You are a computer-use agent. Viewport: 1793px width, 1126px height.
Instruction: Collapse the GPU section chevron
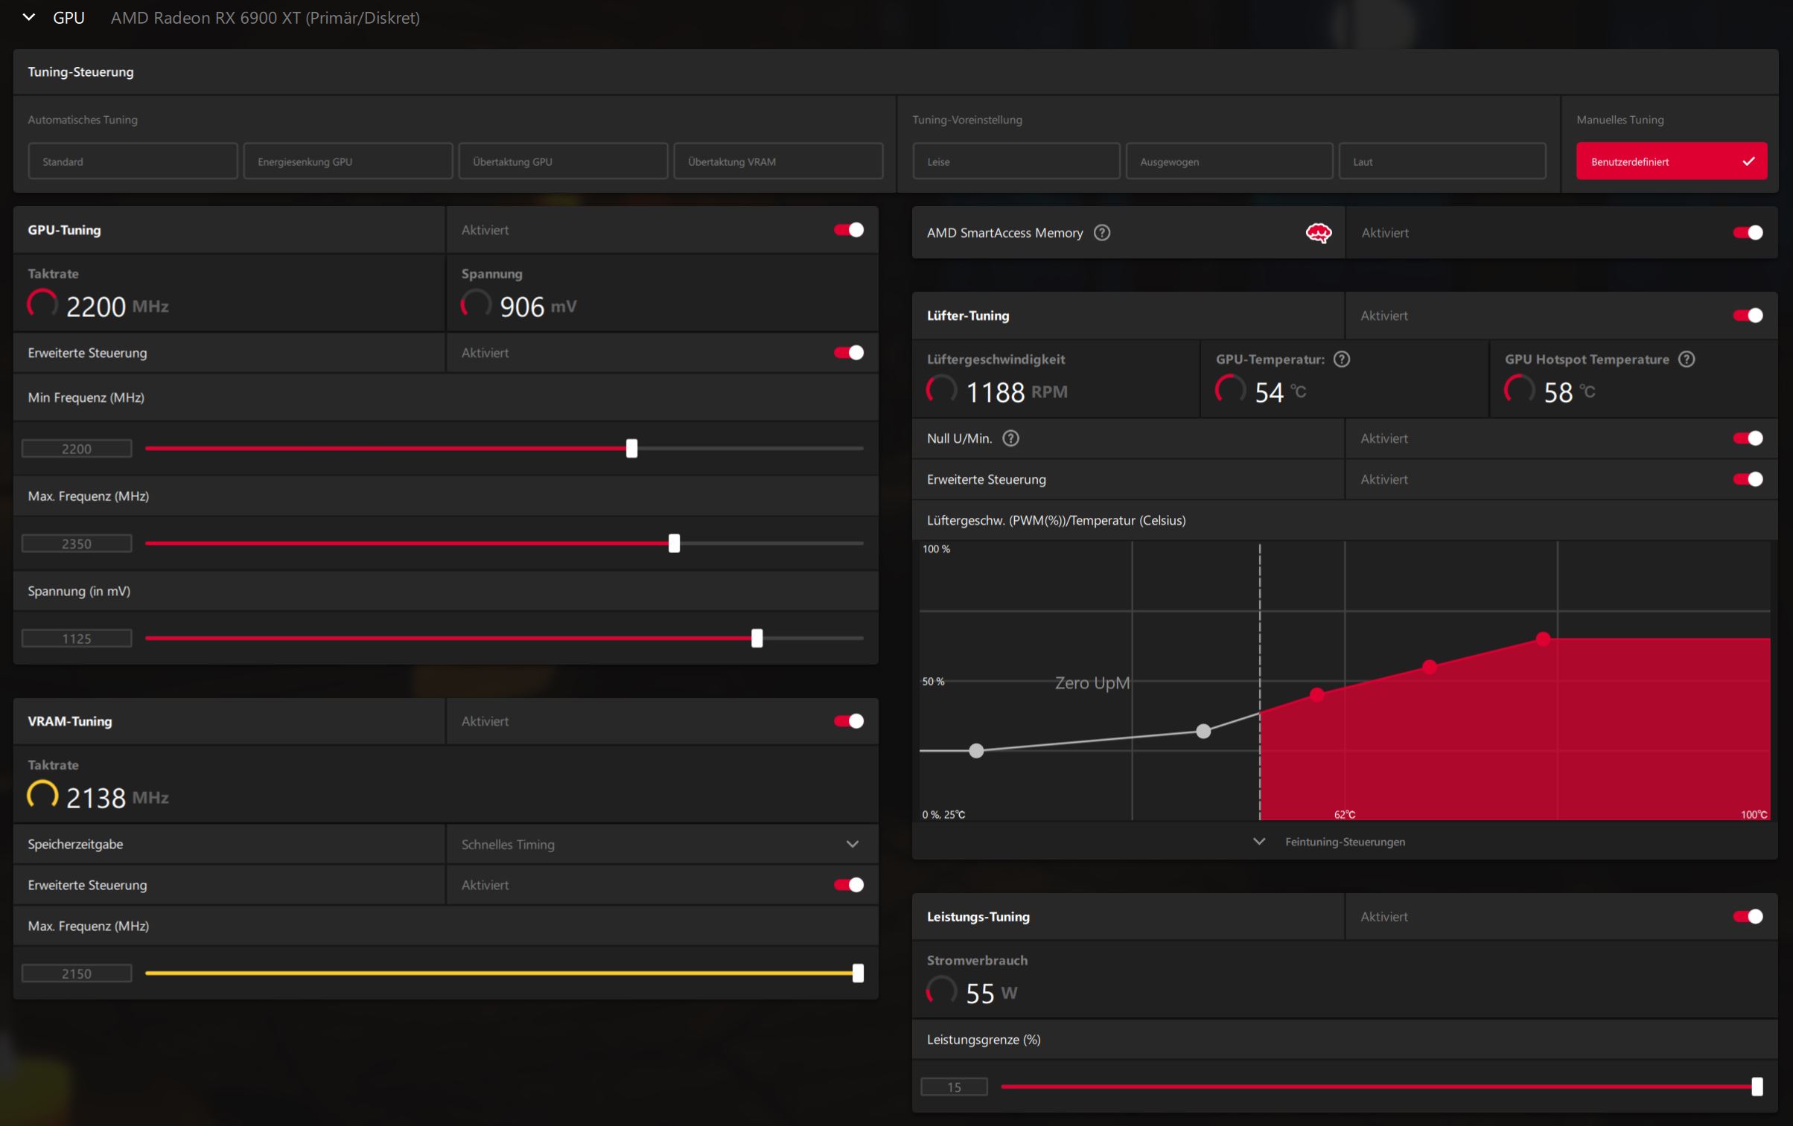[29, 17]
